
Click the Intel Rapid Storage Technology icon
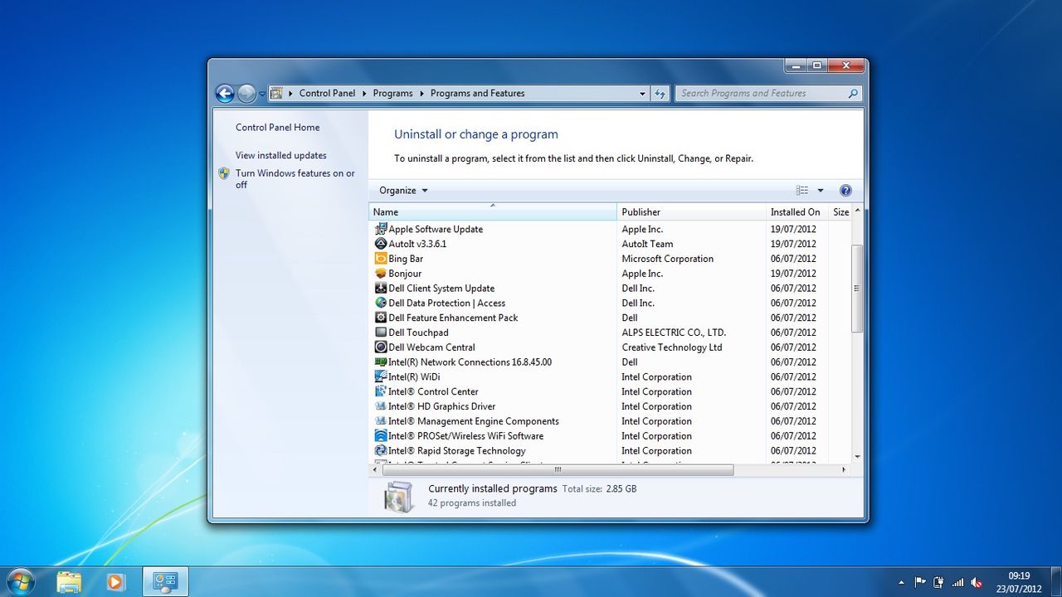(x=381, y=451)
